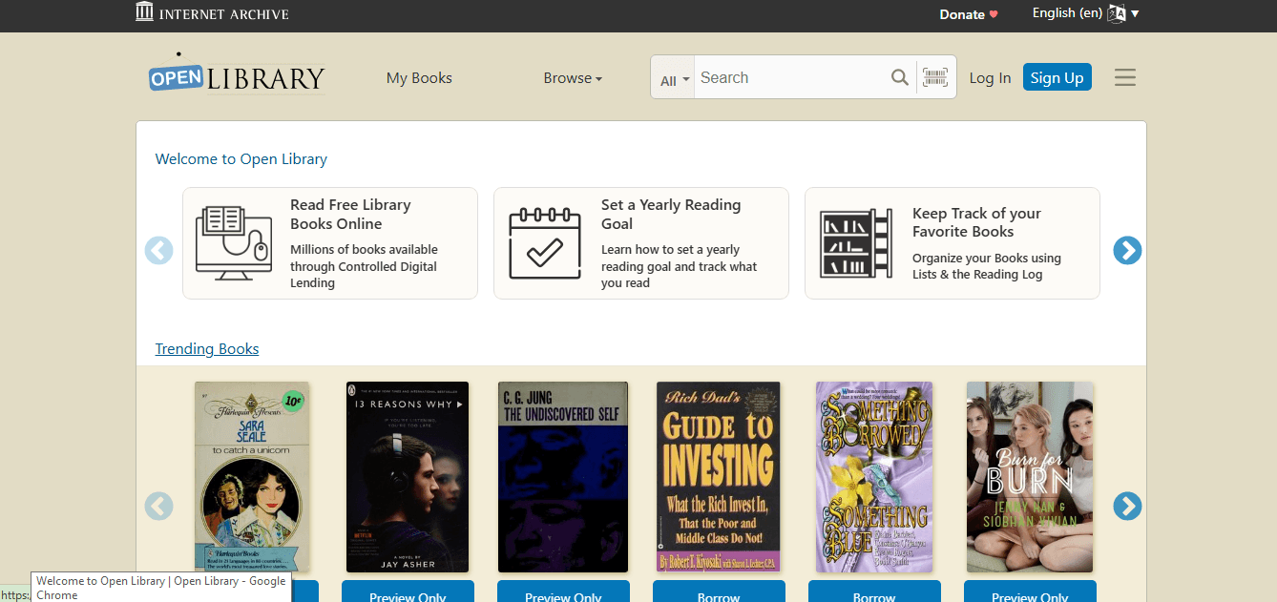Click the bookshelf icon
Image resolution: width=1277 pixels, height=602 pixels.
pos(856,243)
